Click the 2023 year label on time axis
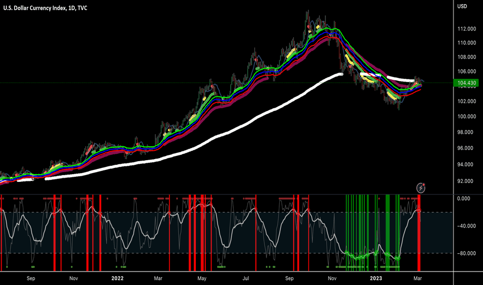483x285 pixels. 376,278
